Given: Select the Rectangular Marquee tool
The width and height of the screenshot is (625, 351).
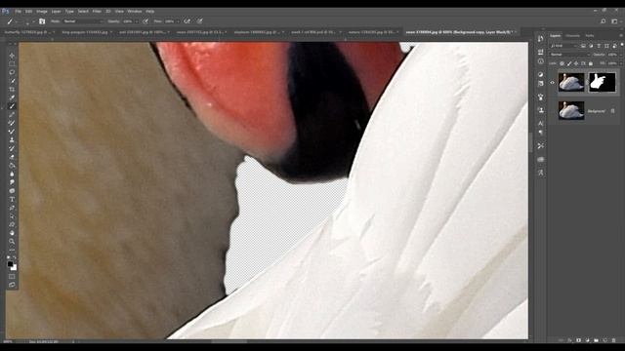Looking at the screenshot, I should tap(12, 63).
